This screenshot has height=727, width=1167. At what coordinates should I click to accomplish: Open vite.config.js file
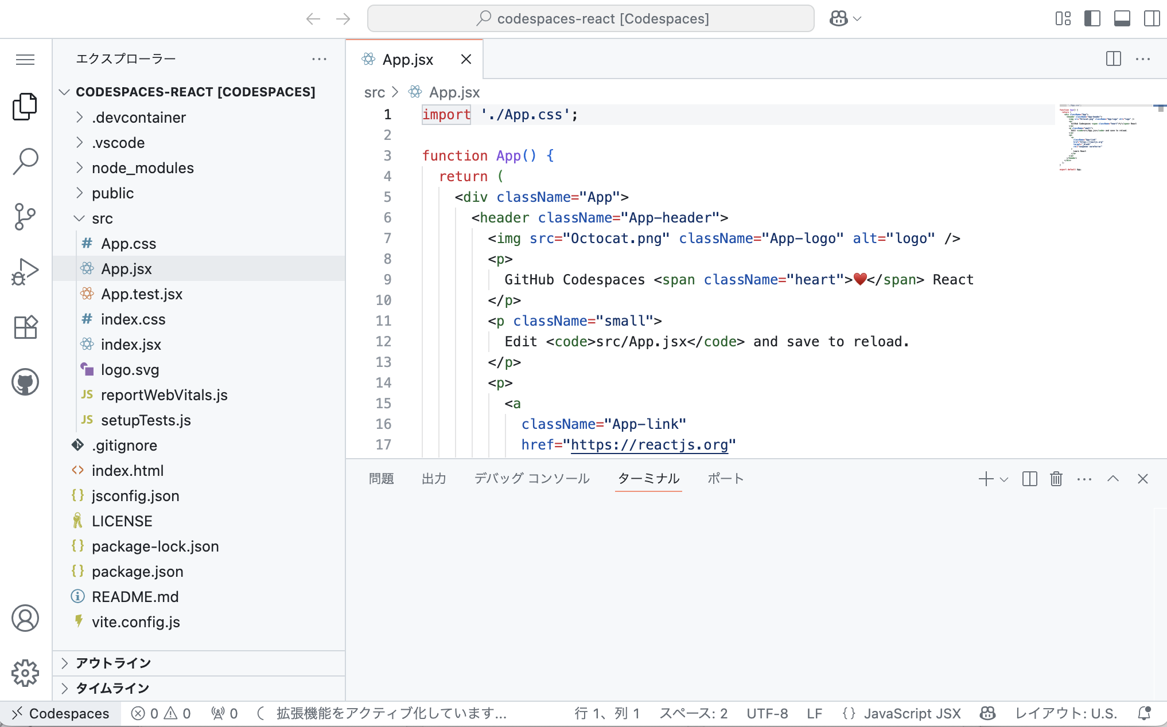(199, 622)
